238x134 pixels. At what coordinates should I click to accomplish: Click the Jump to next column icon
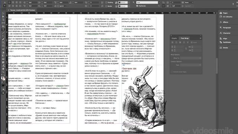pos(187,42)
